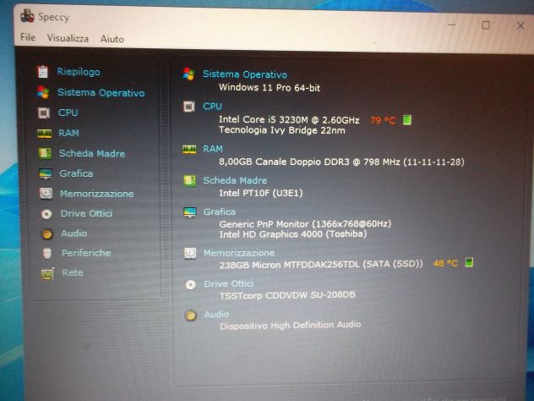Click the Scheda Madre board icon in sidebar
Image resolution: width=534 pixels, height=401 pixels.
pyautogui.click(x=45, y=153)
